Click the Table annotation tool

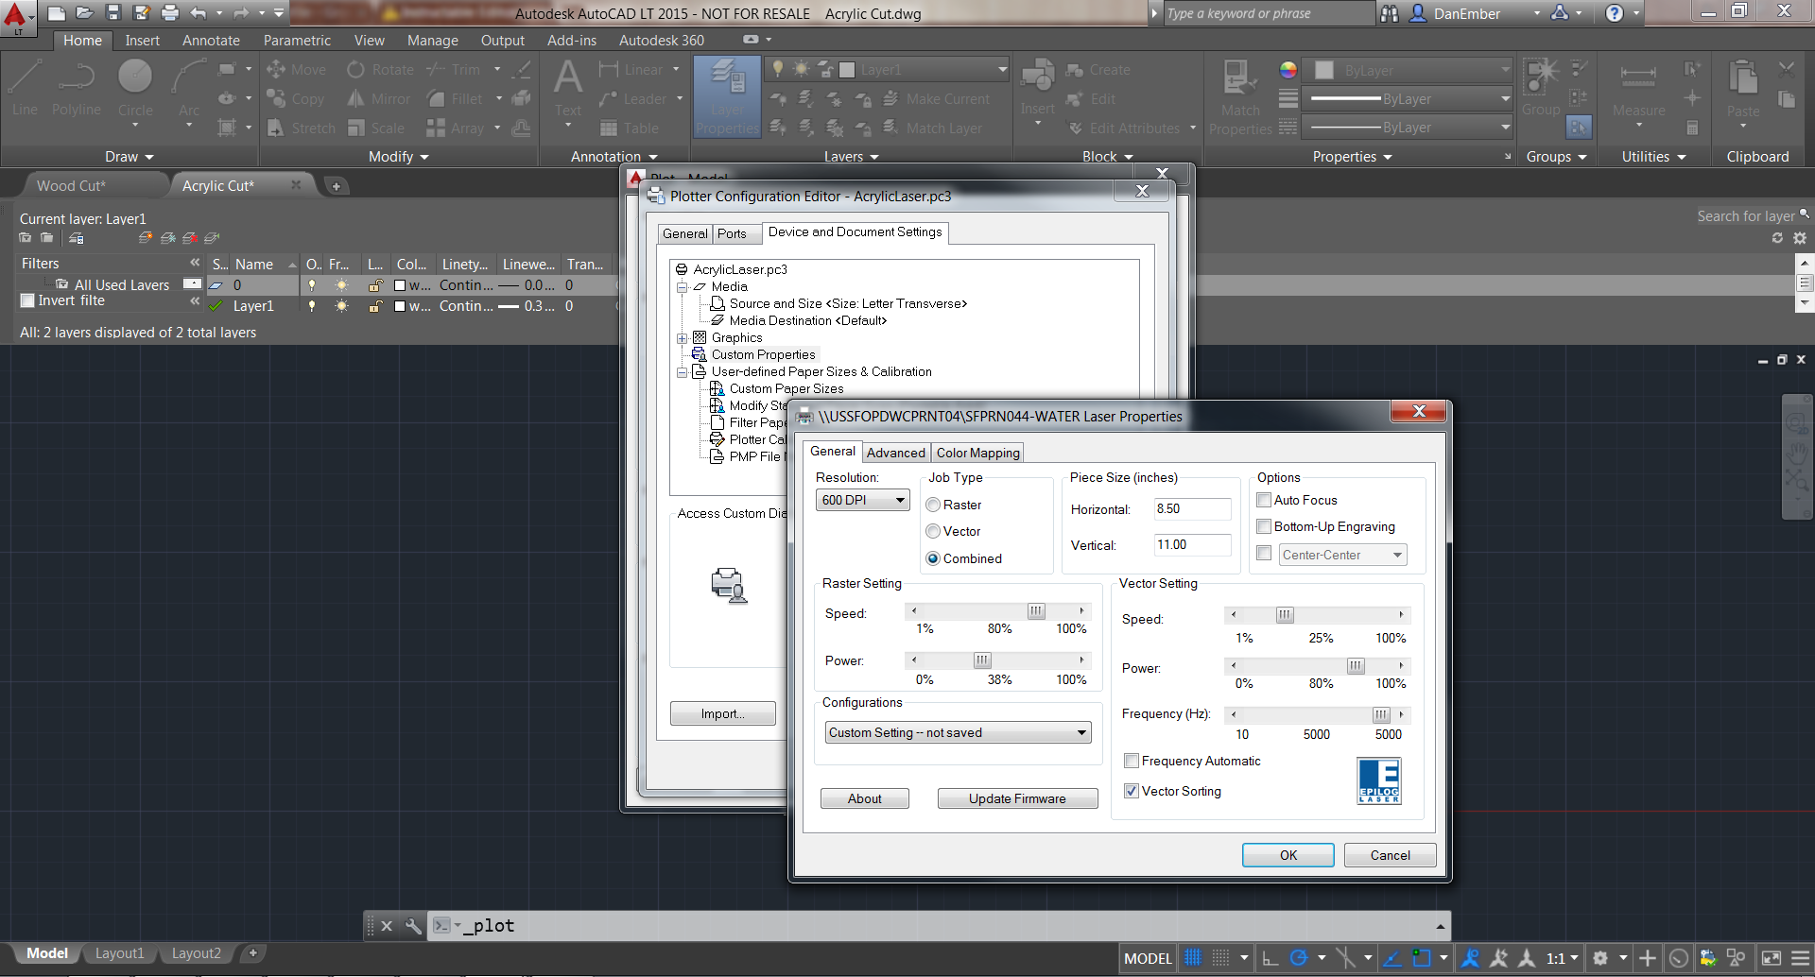(629, 128)
